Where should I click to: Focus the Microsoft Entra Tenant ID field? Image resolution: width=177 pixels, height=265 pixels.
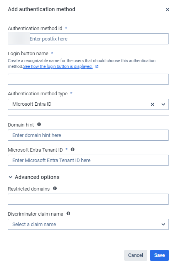click(88, 160)
